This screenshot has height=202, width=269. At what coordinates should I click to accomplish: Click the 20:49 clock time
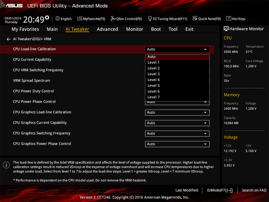point(34,19)
